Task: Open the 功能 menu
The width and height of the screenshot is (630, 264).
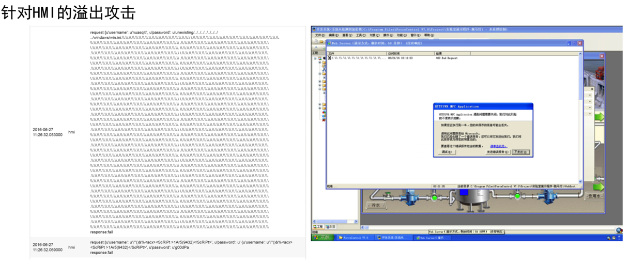Action: 402,36
